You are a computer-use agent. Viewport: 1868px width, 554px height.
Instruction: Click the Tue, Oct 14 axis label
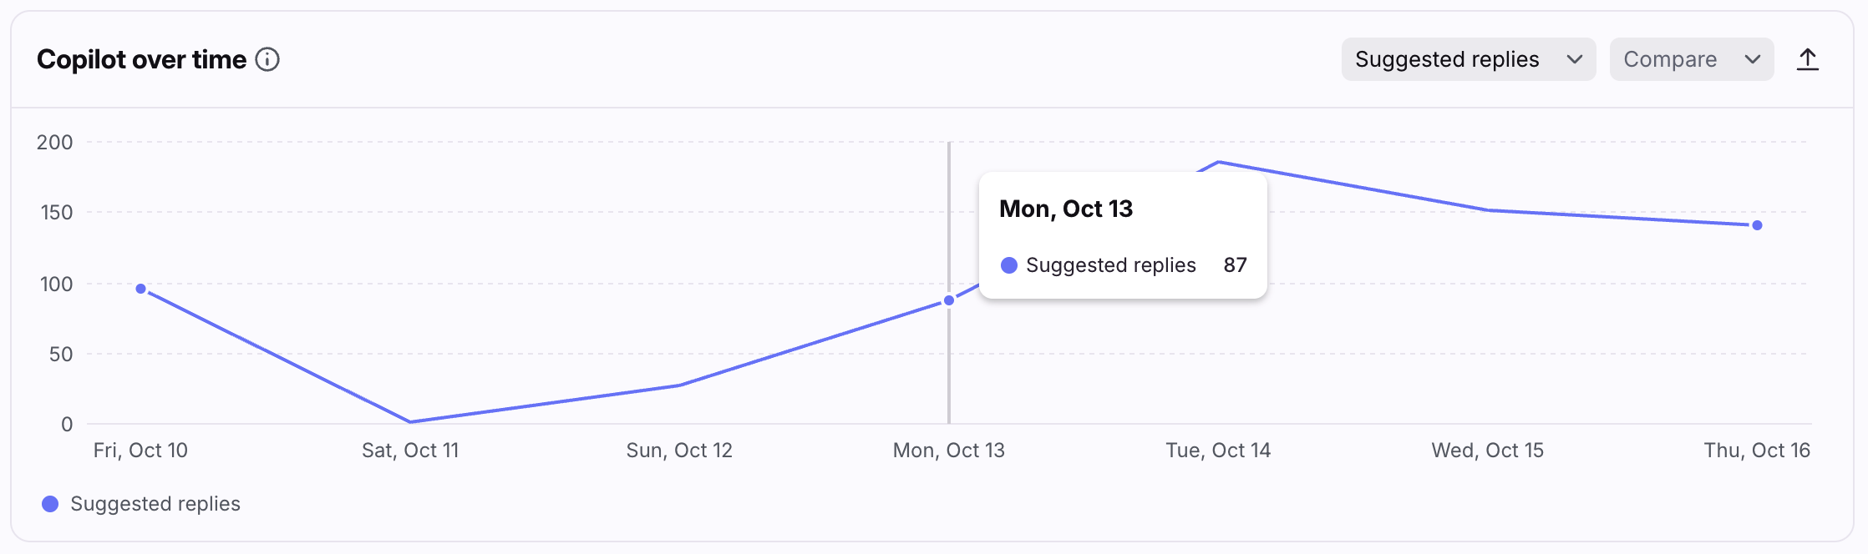1218,451
